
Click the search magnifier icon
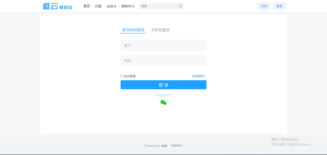pyautogui.click(x=180, y=6)
